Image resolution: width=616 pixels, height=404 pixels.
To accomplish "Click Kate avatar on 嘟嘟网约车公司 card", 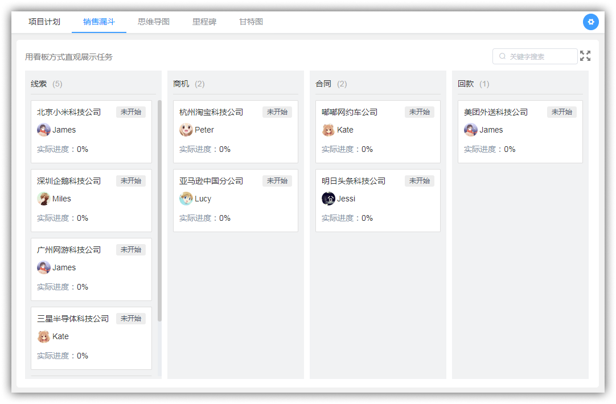I will 328,130.
